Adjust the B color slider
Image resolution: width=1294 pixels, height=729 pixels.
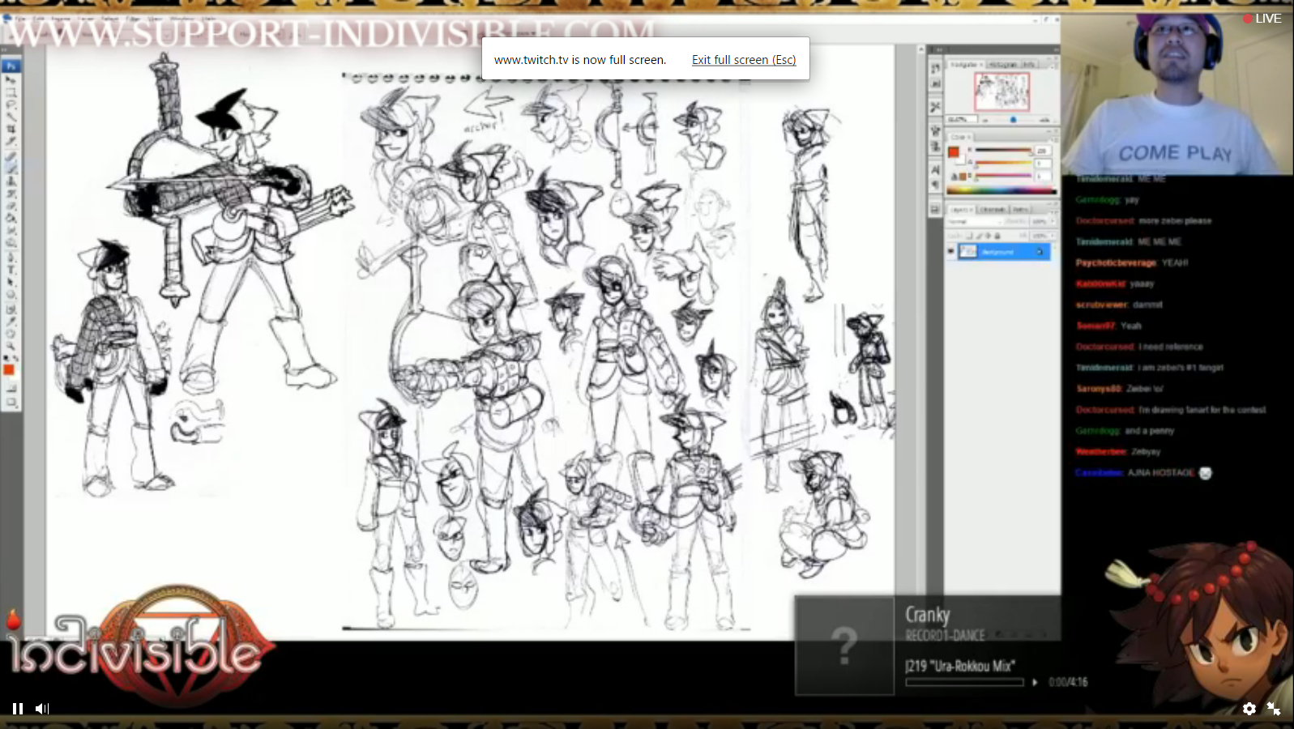pyautogui.click(x=1003, y=175)
